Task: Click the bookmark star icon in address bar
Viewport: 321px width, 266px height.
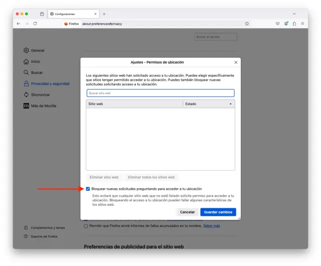Action: 247,24
